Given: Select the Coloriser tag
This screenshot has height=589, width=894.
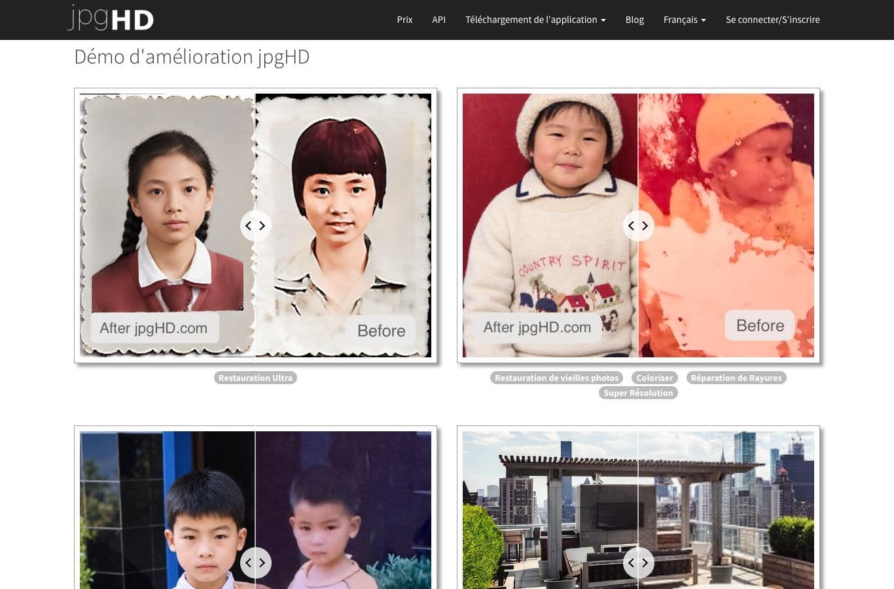Looking at the screenshot, I should pos(654,378).
